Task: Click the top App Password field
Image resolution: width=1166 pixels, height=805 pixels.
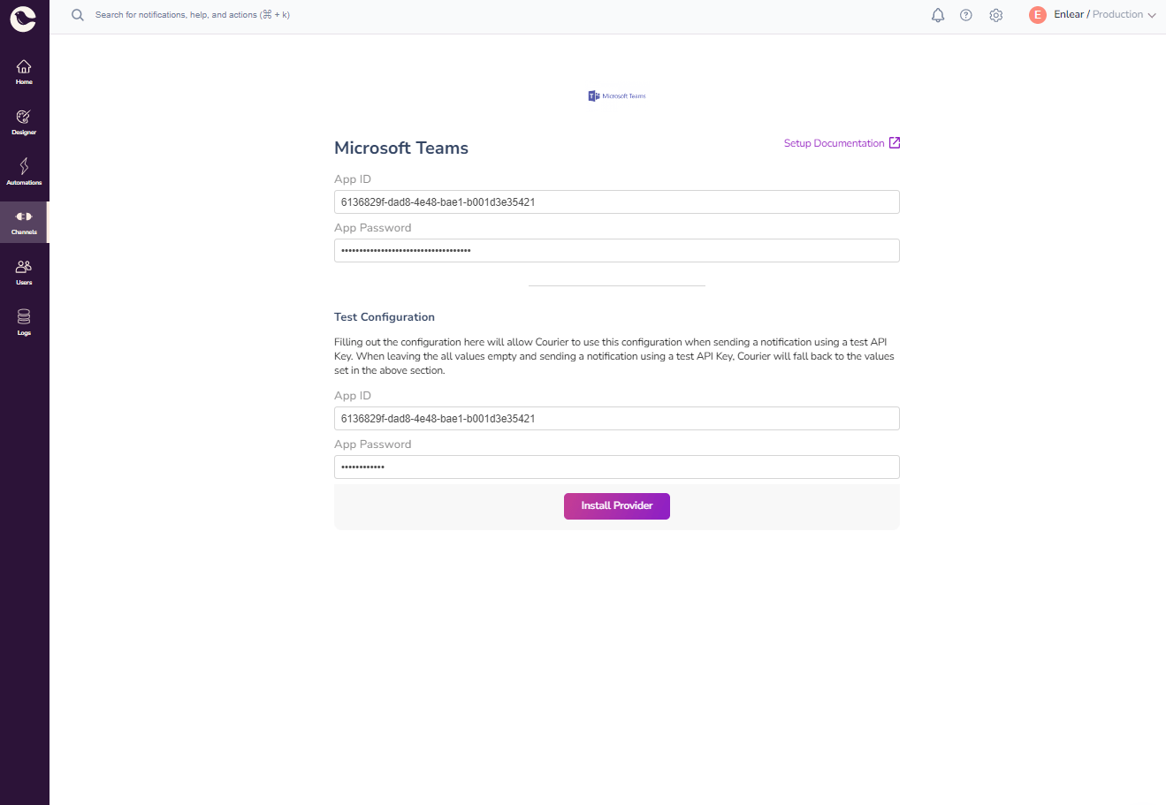Action: (616, 251)
